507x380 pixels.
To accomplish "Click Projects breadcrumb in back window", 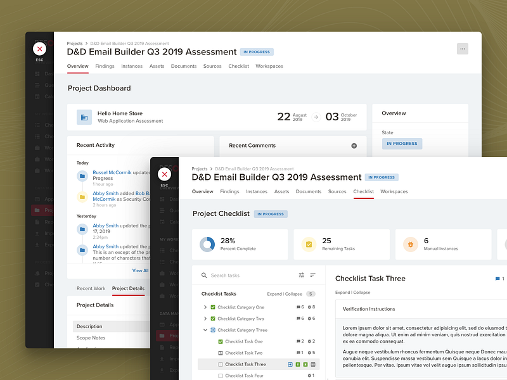I will 75,43.
